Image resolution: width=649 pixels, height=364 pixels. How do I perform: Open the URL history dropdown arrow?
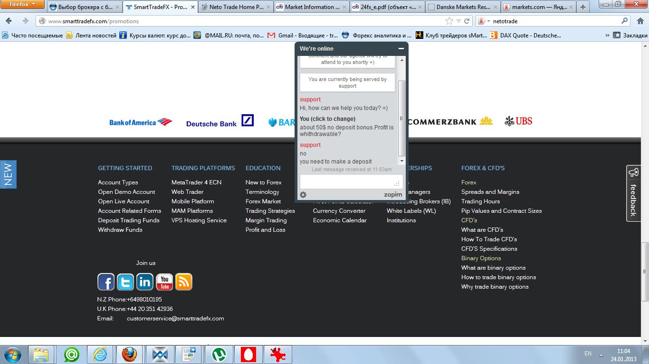click(x=458, y=21)
